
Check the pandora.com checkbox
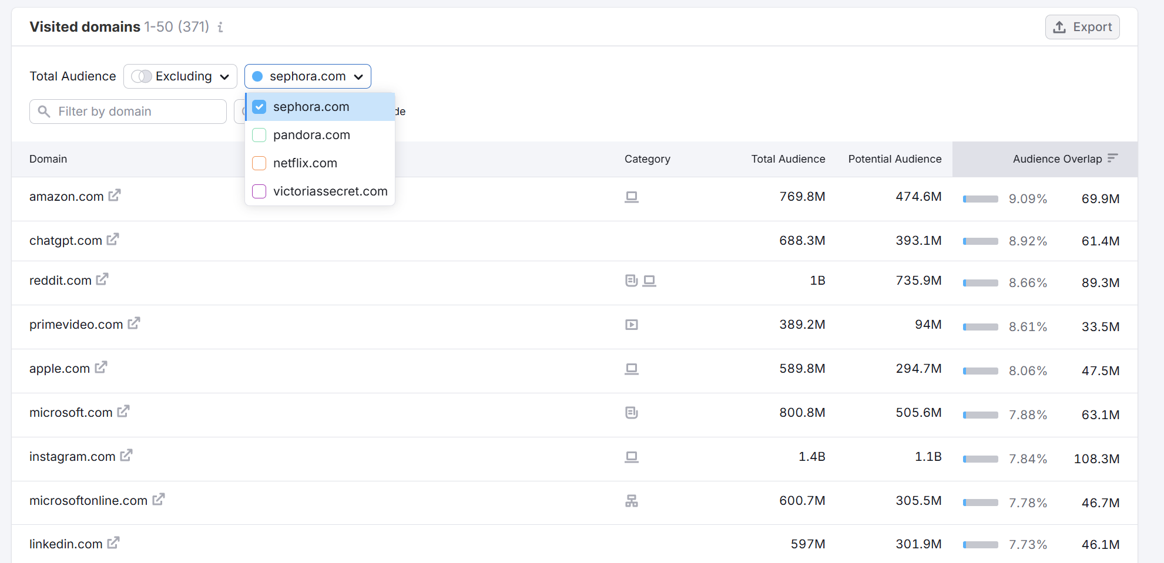pyautogui.click(x=259, y=135)
